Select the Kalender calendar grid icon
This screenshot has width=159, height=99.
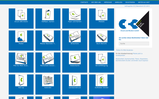(48, 81)
